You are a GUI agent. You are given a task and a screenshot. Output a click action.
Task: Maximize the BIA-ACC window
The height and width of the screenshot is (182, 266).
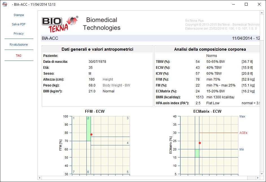pos(246,5)
